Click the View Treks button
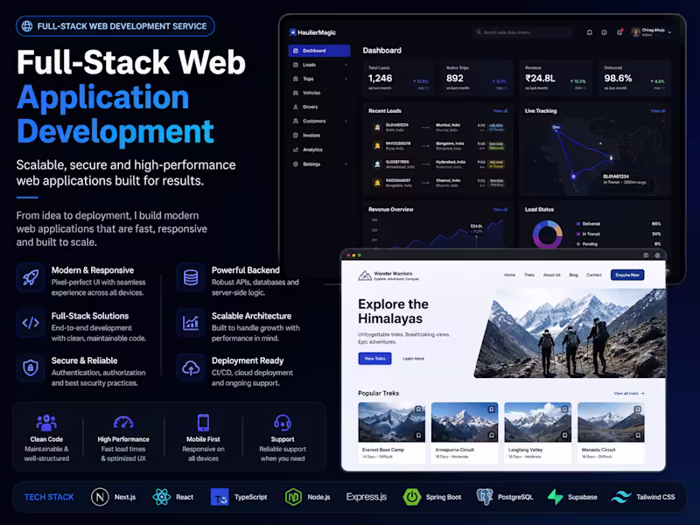This screenshot has height=525, width=700. point(375,359)
